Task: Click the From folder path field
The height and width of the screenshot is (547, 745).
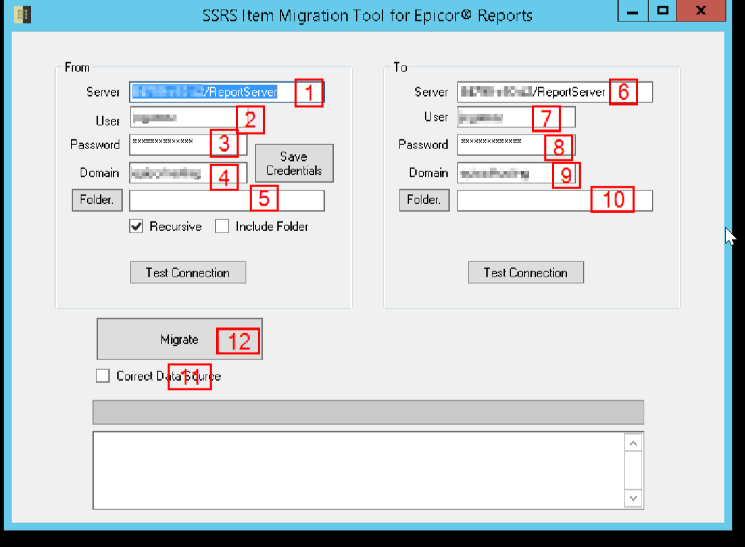Action: pyautogui.click(x=227, y=201)
